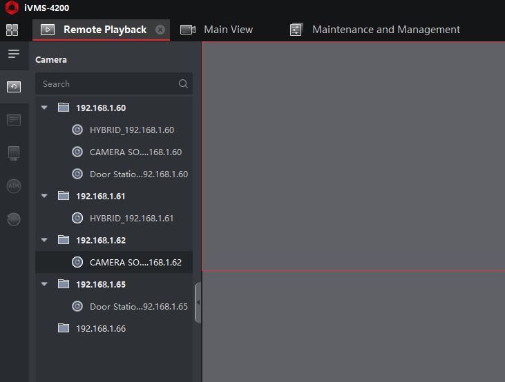Collapse the 192.168.1.61 device group
Screen dimensions: 505x382
pyautogui.click(x=45, y=196)
